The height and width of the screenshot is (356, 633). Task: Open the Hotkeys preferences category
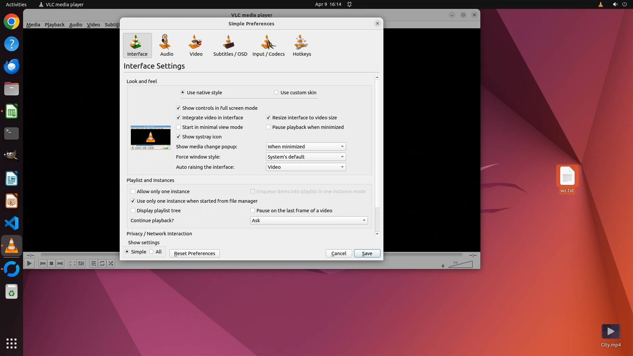302,45
